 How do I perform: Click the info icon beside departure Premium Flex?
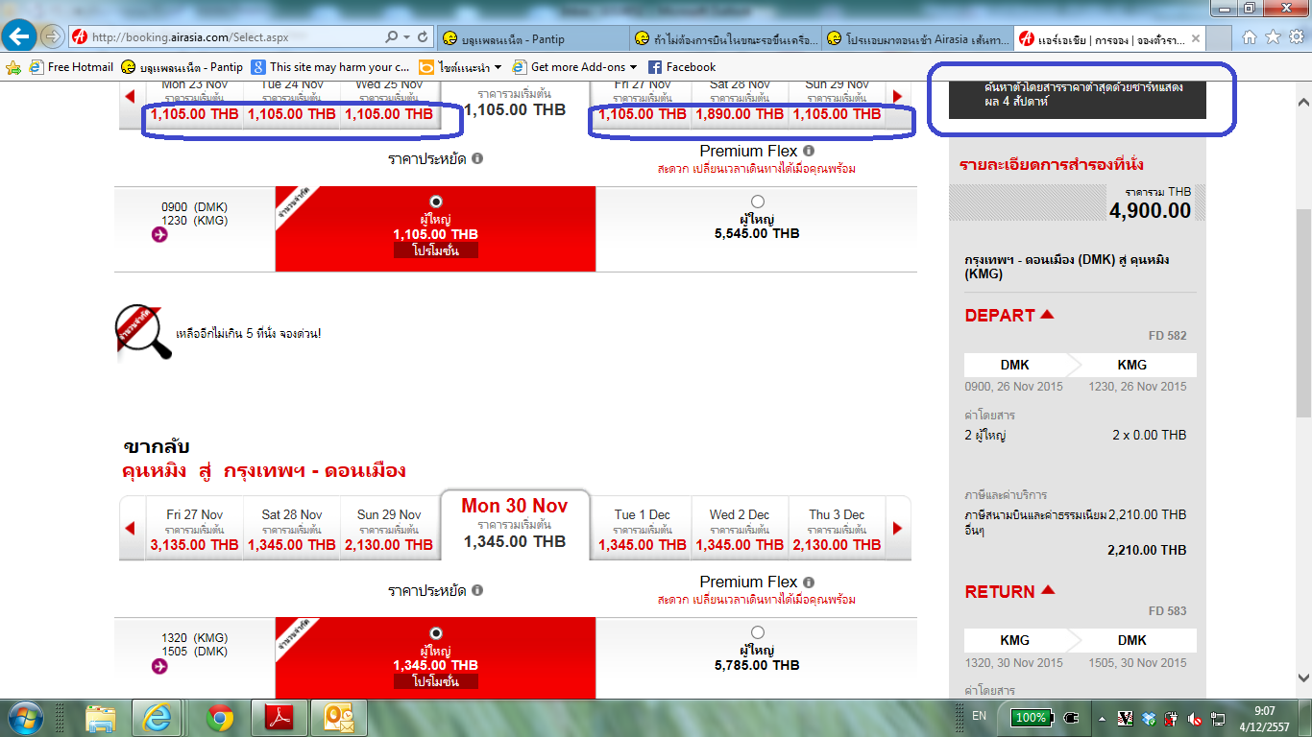pyautogui.click(x=809, y=152)
